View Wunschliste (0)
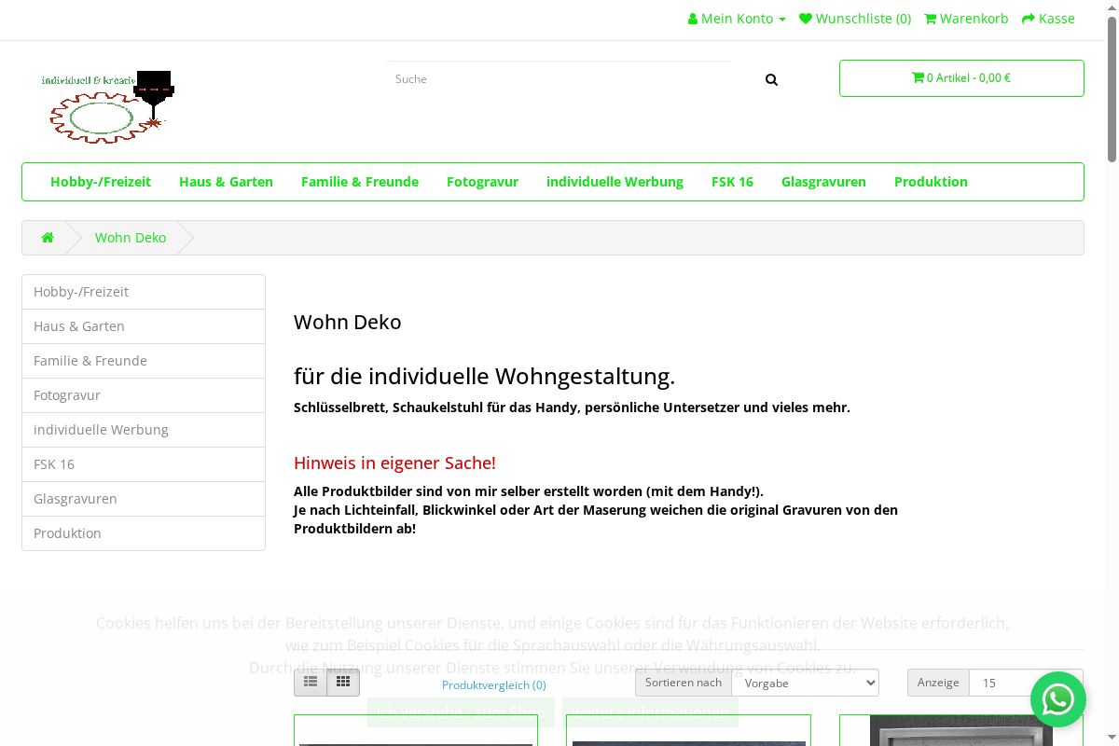The width and height of the screenshot is (1119, 746). (x=855, y=19)
